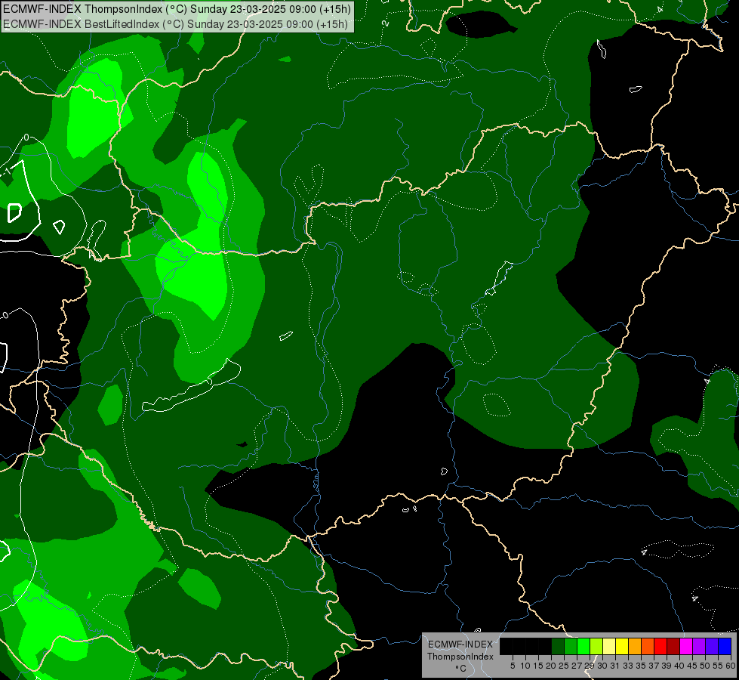
Task: Click legend tick value 55
Action: pyautogui.click(x=718, y=666)
